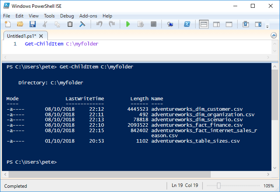Click the 105% zoom level text
280x192 pixels.
click(x=269, y=186)
